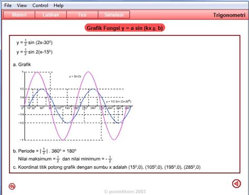249x195 pixels.
Task: Switch to the Materi tab
Action: (19, 15)
